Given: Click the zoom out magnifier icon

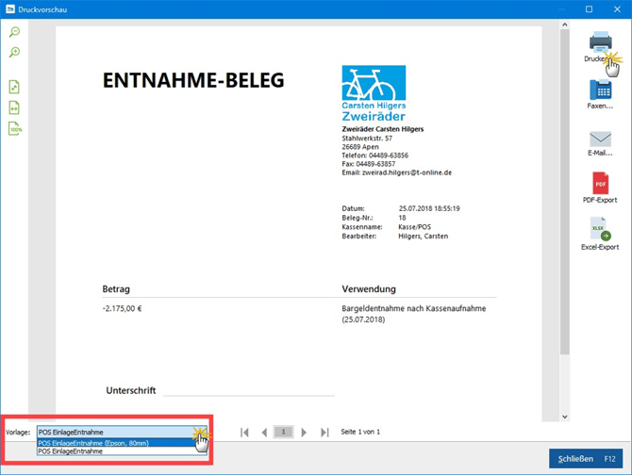Looking at the screenshot, I should pos(15,32).
